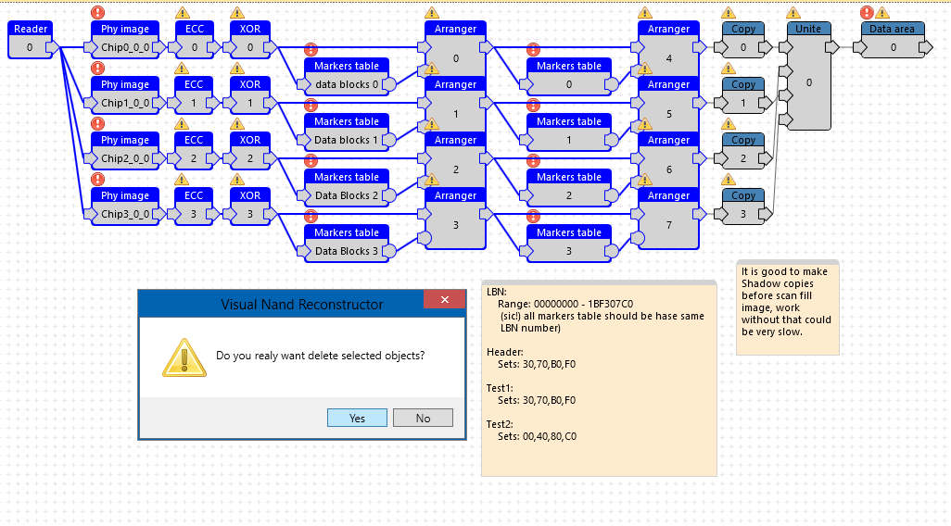Select Markers table data blocks 0 node
This screenshot has width=951, height=526.
[x=347, y=76]
